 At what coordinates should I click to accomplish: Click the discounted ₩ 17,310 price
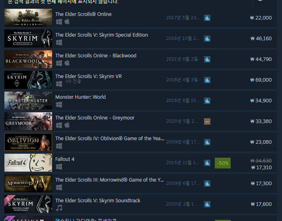[x=261, y=168]
